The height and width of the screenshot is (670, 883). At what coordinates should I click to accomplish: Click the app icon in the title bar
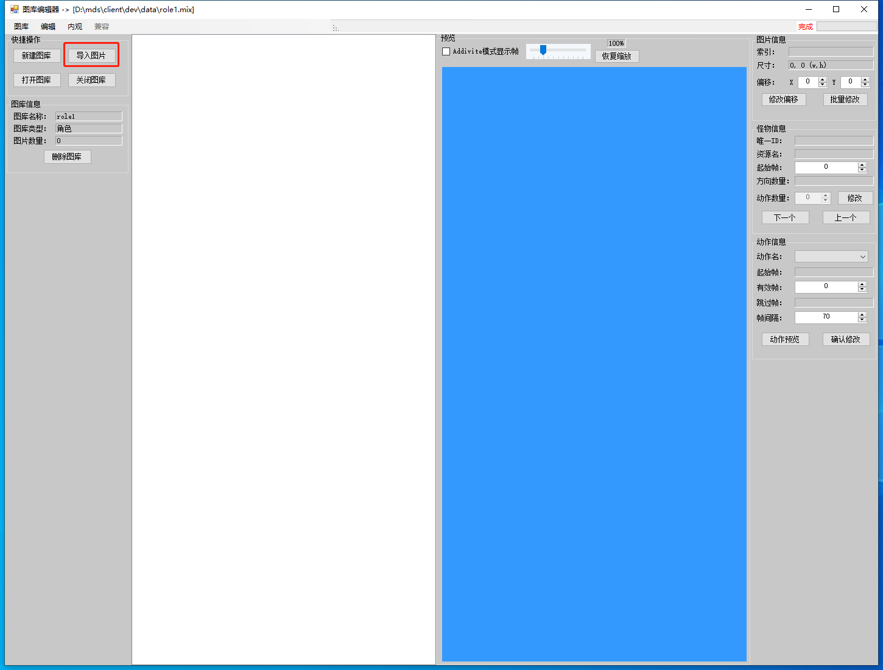coord(15,9)
